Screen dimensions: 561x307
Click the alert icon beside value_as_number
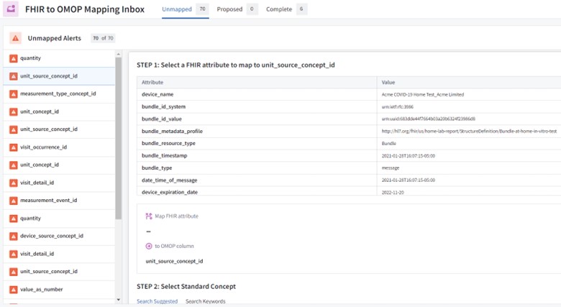point(13,290)
